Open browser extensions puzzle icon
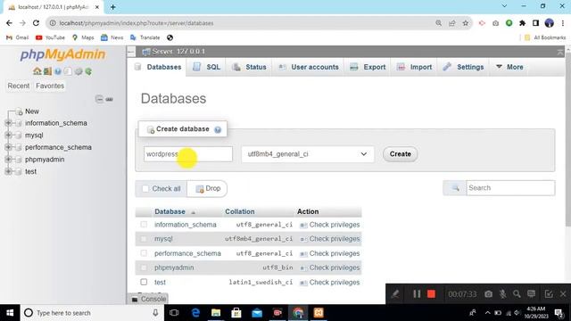Screen dimensions: 571x321 coord(522,23)
